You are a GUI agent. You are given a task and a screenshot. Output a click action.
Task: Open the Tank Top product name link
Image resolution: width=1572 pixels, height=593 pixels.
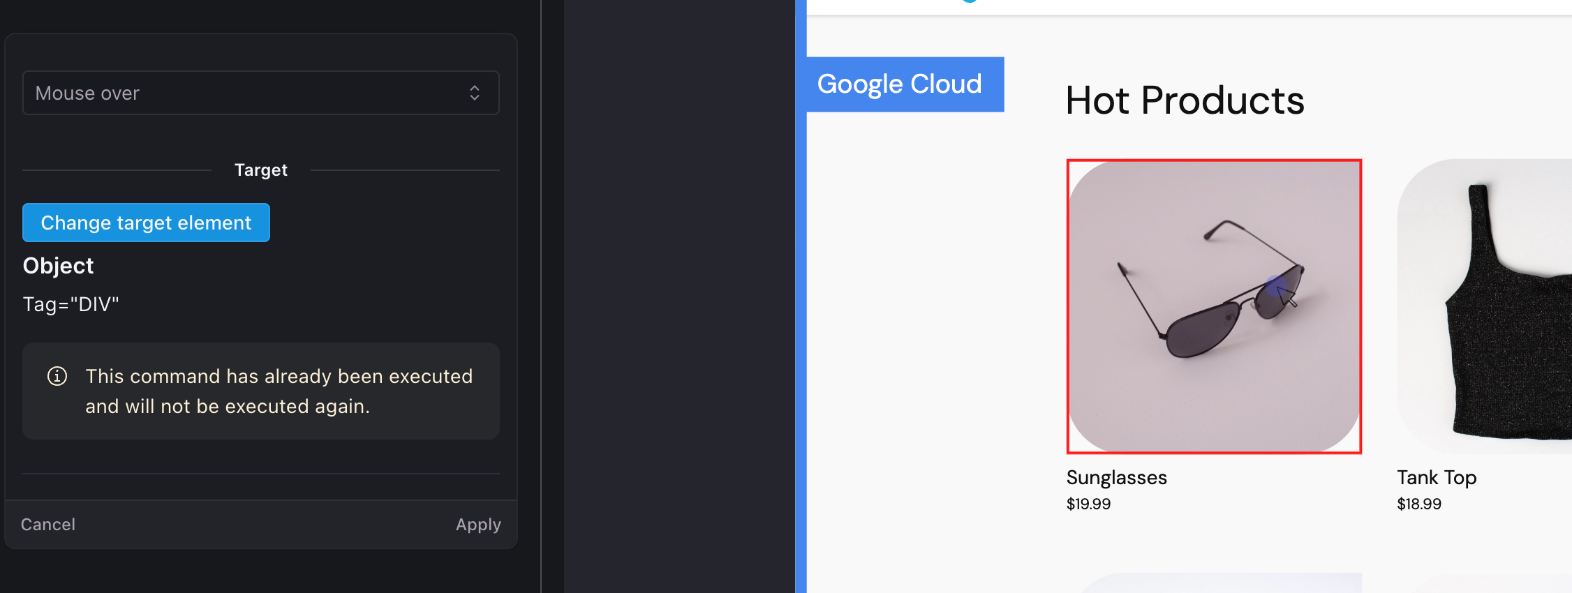[1437, 478]
